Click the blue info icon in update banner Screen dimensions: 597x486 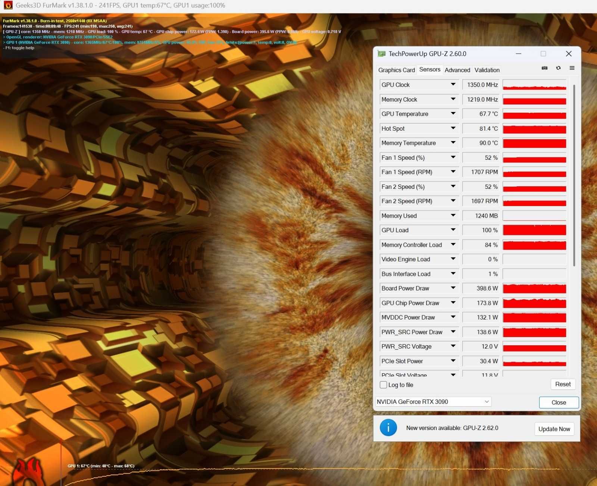click(x=388, y=428)
